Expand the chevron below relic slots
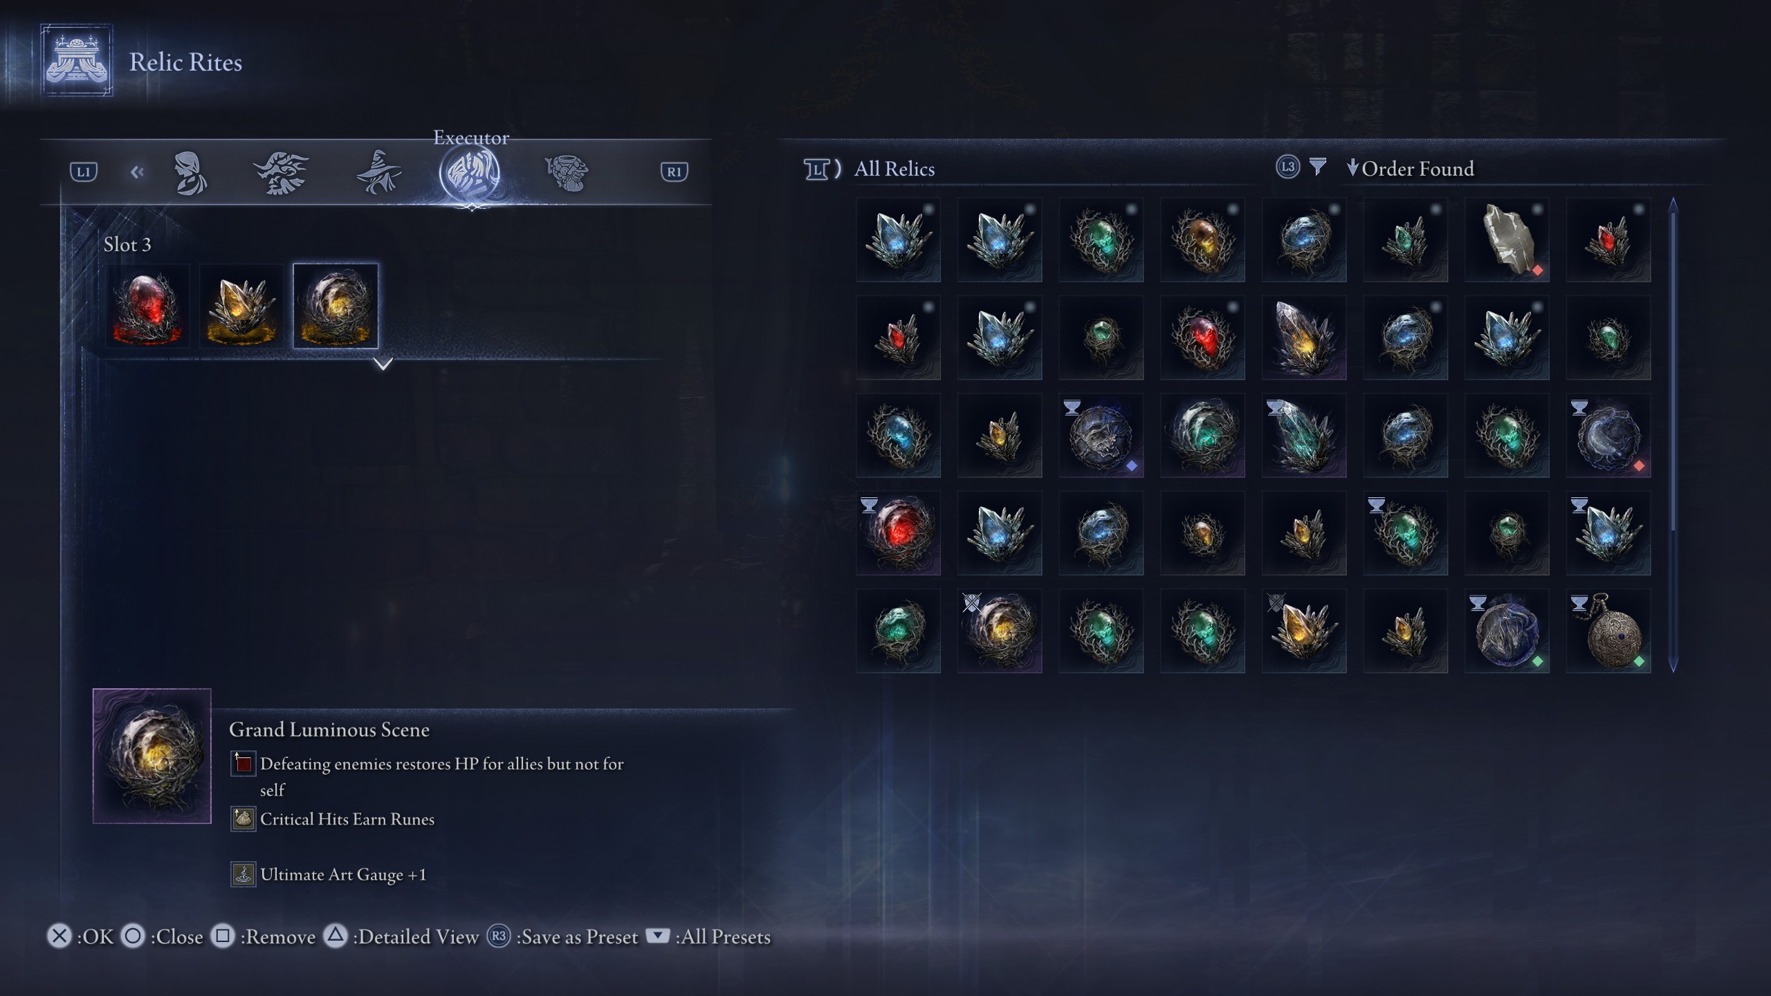This screenshot has height=996, width=1771. click(383, 363)
